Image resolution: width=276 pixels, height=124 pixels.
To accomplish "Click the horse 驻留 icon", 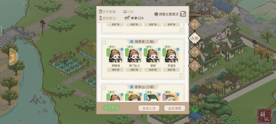I will coord(127,18).
